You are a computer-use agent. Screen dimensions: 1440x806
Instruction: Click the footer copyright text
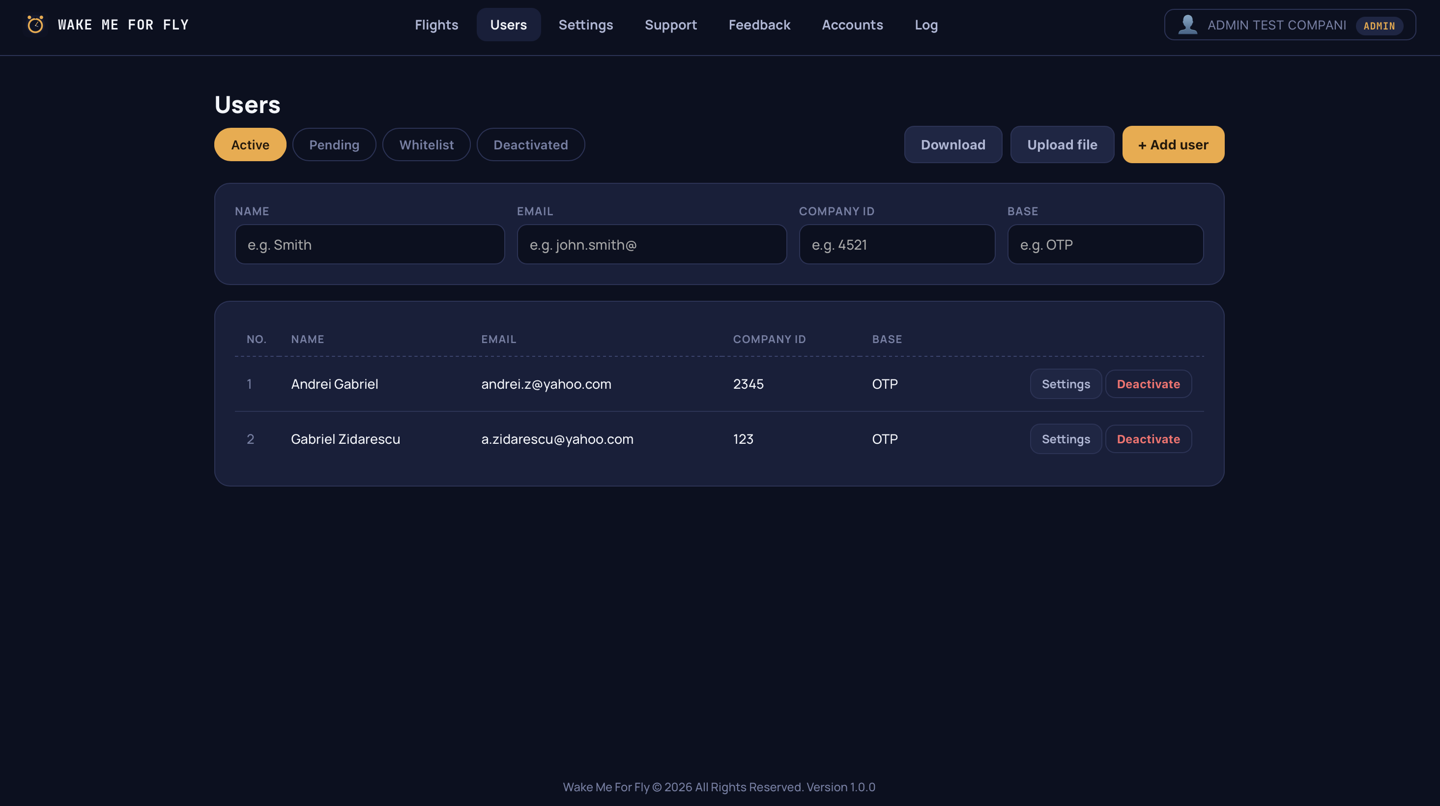tap(719, 787)
